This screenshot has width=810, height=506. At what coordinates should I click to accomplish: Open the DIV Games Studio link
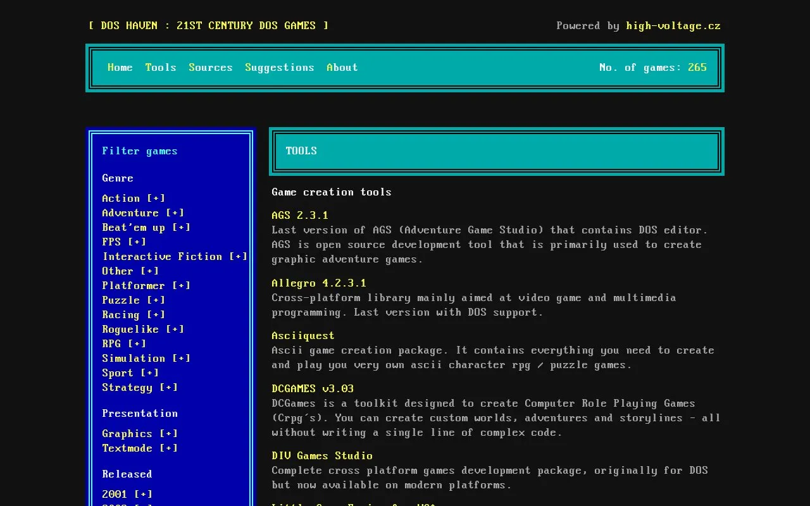click(322, 455)
